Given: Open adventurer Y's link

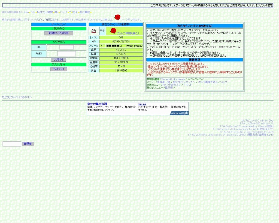Looking at the screenshot, I should click(70, 12).
